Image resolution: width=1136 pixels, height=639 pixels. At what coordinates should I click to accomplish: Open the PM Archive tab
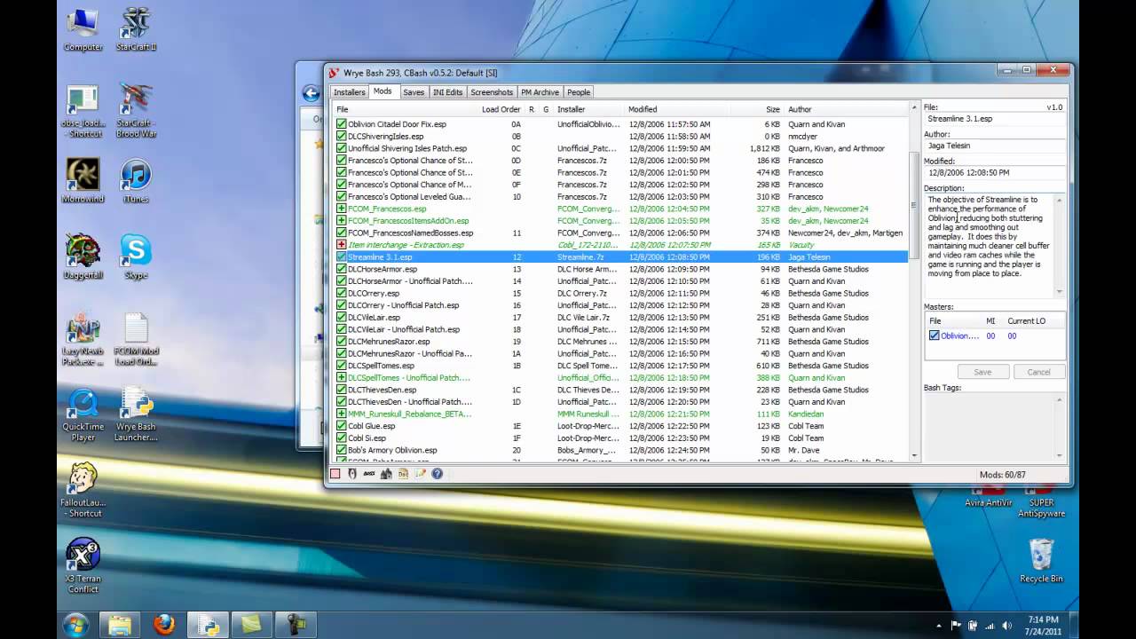[x=540, y=92]
